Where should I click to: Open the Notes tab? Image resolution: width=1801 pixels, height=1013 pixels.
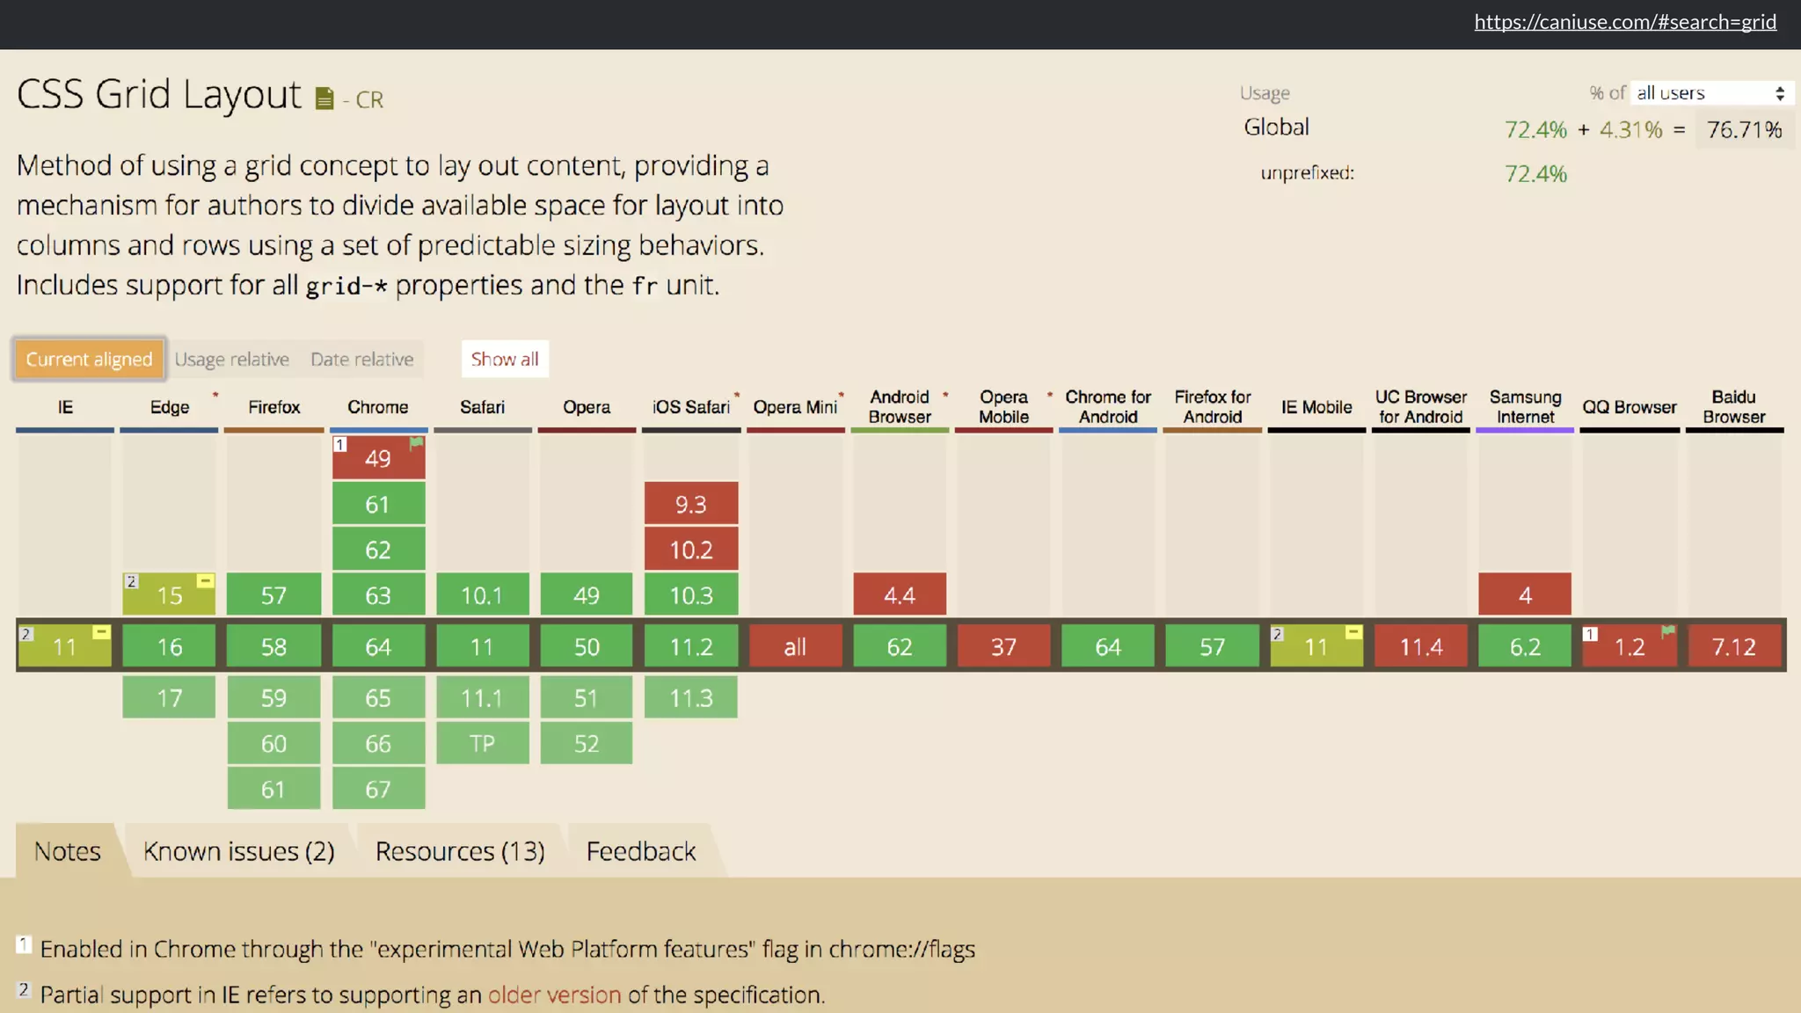(x=68, y=851)
